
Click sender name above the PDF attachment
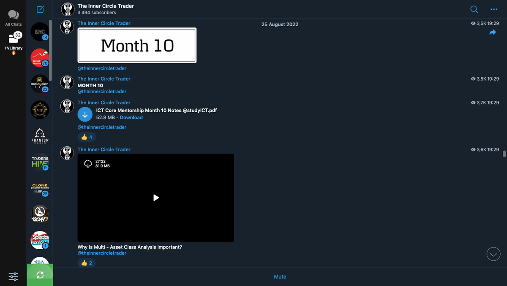point(104,103)
